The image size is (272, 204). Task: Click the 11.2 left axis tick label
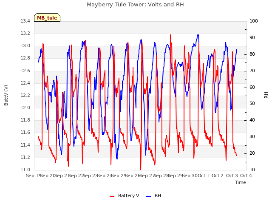(x=25, y=157)
